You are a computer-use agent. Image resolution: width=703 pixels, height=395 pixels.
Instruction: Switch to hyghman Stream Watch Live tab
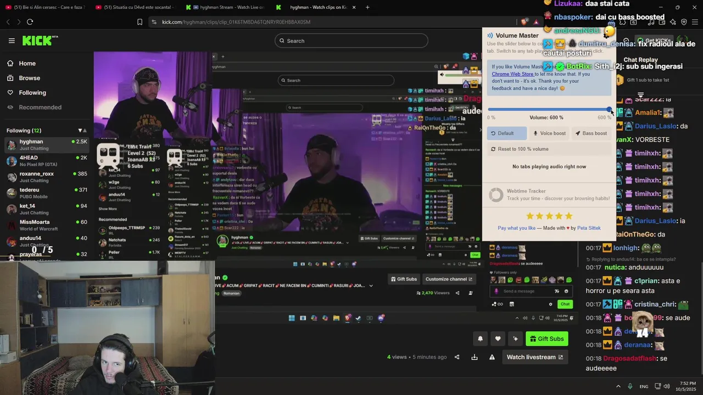click(x=225, y=7)
